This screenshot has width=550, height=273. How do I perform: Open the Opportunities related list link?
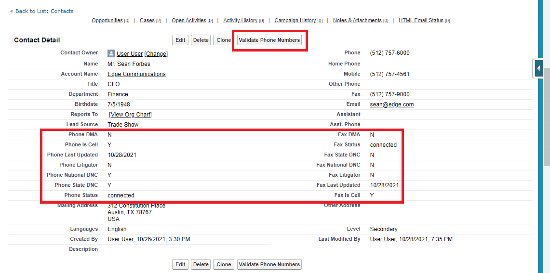pyautogui.click(x=107, y=21)
